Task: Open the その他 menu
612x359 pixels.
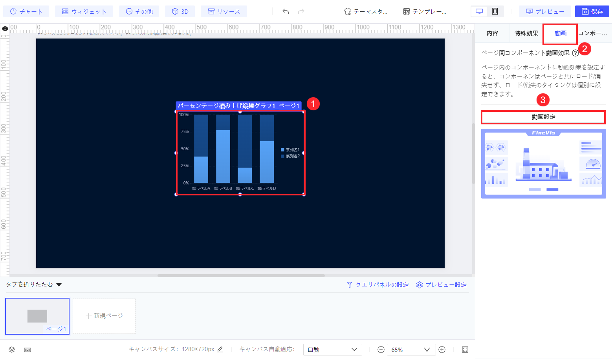Action: point(139,11)
